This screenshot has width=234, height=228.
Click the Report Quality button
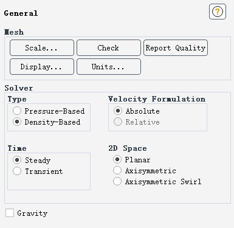click(x=176, y=47)
